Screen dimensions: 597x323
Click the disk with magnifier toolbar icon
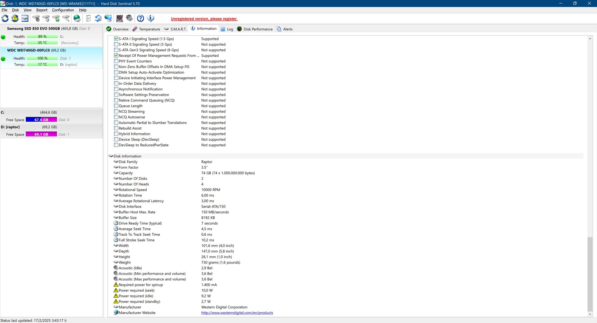click(66, 18)
